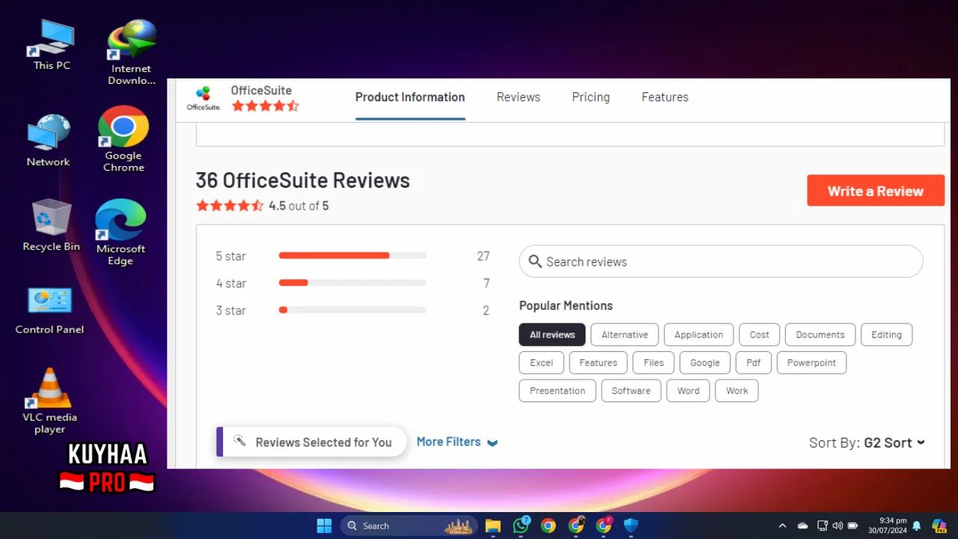
Task: Click the 36 OfficeSuite Reviews heading
Action: pos(303,180)
